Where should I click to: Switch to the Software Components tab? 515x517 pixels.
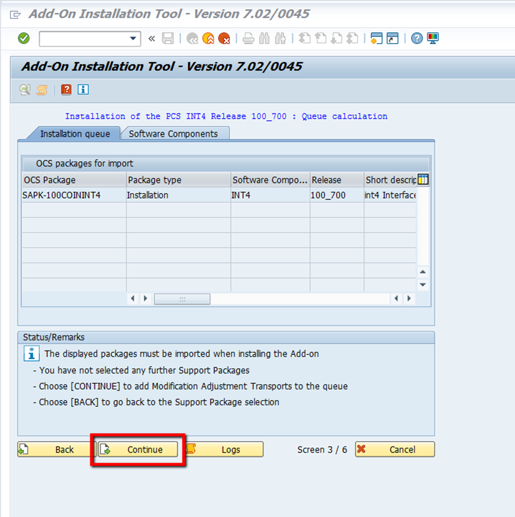pyautogui.click(x=173, y=134)
